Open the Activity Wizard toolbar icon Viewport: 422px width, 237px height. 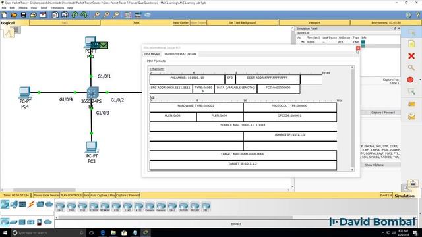click(43, 14)
